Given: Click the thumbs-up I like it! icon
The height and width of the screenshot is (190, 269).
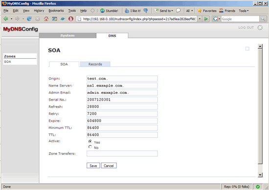Looking at the screenshot, I should tap(127, 11).
